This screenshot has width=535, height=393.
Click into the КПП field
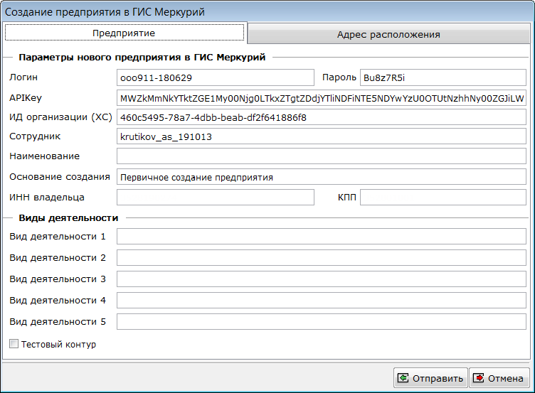point(443,198)
